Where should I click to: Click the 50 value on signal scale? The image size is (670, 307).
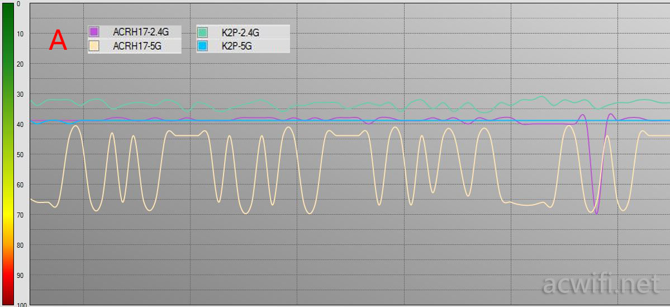click(x=20, y=154)
